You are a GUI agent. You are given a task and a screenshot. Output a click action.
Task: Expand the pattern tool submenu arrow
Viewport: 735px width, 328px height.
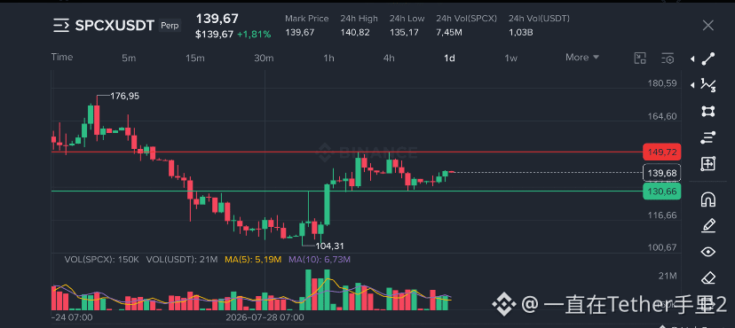click(692, 85)
